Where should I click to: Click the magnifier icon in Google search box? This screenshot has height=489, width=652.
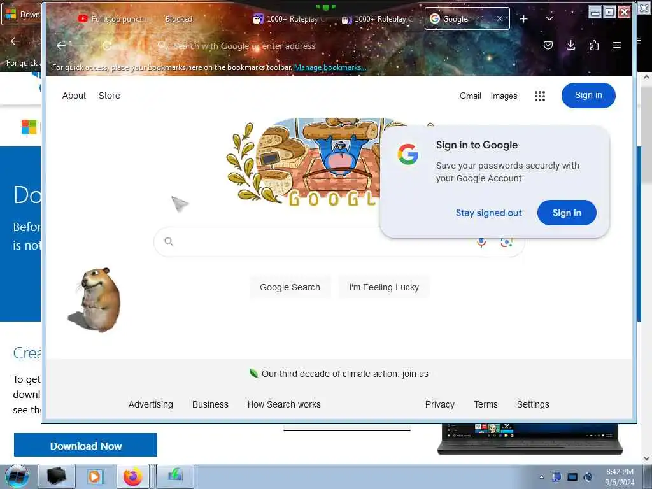[x=168, y=241]
